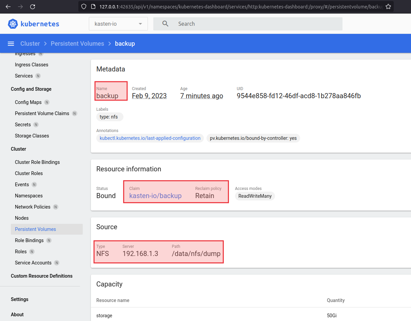Open Cluster Roles in sidebar
Image resolution: width=411 pixels, height=321 pixels.
[x=29, y=173]
